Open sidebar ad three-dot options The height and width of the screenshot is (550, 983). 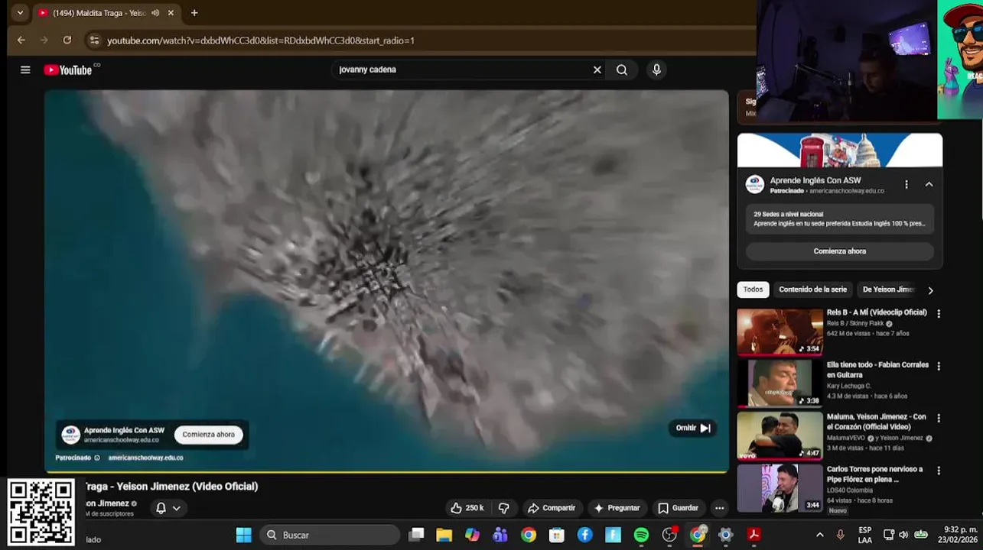(907, 184)
